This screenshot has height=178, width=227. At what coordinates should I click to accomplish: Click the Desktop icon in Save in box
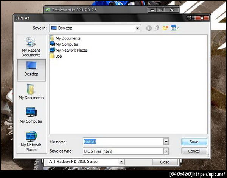click(54, 28)
